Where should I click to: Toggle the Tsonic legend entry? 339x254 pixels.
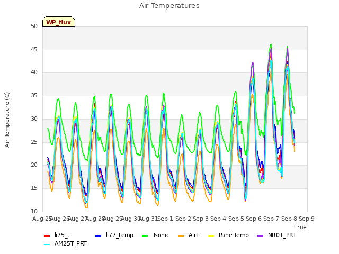click(x=156, y=235)
